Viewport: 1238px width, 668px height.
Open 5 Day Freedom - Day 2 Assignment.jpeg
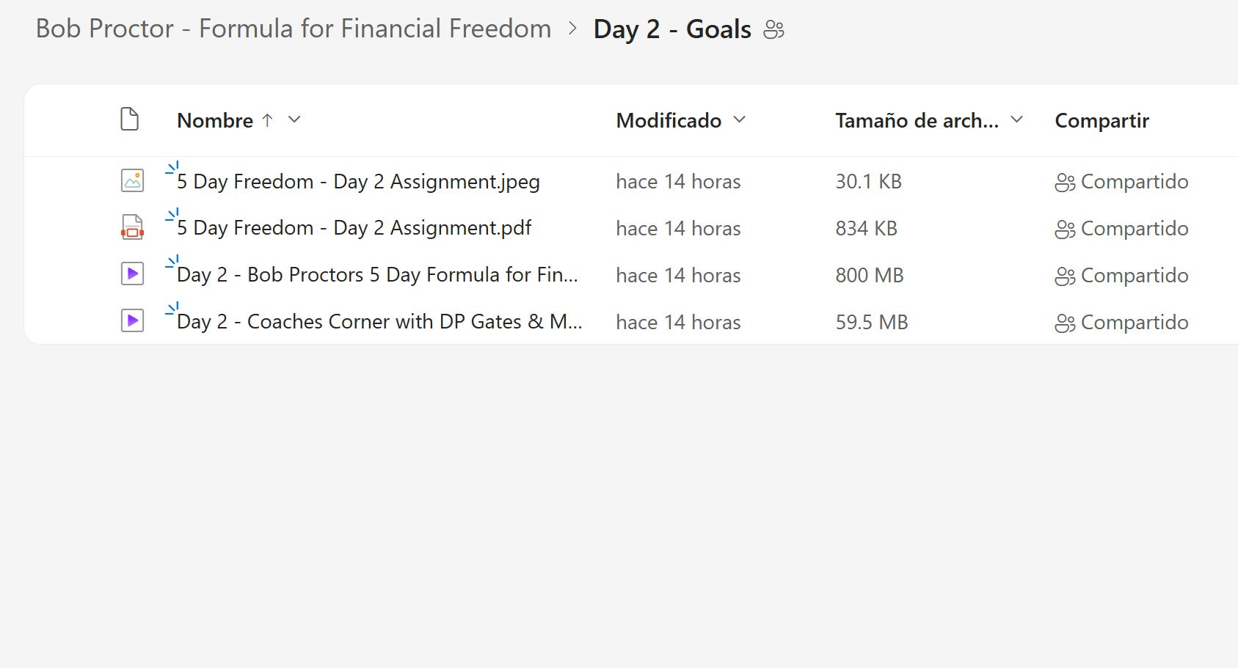(358, 181)
